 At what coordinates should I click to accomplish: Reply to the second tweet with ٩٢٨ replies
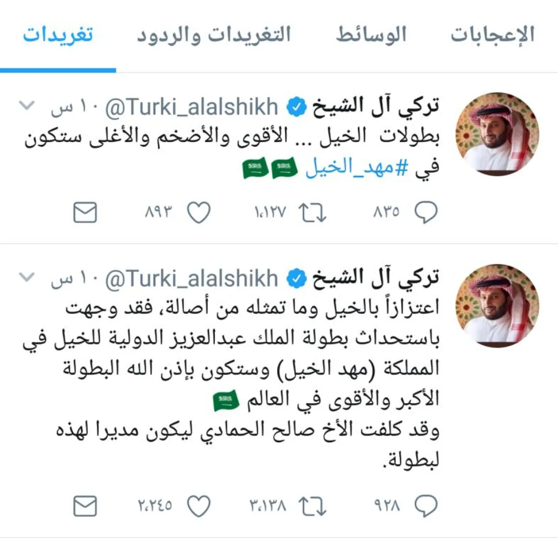point(425,506)
